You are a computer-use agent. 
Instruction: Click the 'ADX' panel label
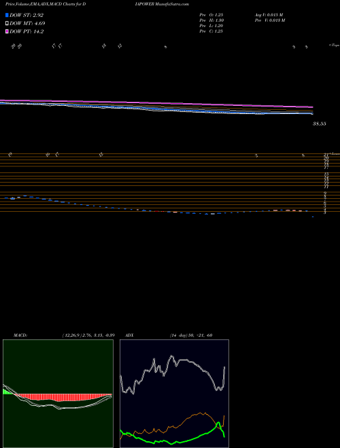129,335
